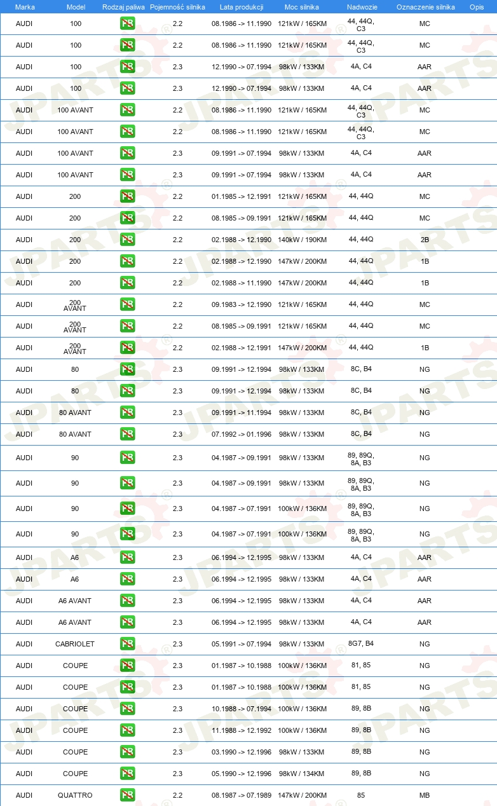Click the 'Rodzaj paliwa' column header

point(123,7)
